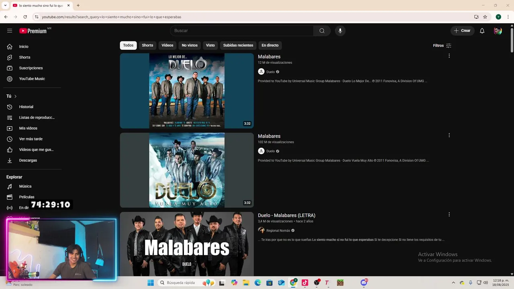Start voice search with the microphone
The image size is (514, 289).
pos(340,31)
